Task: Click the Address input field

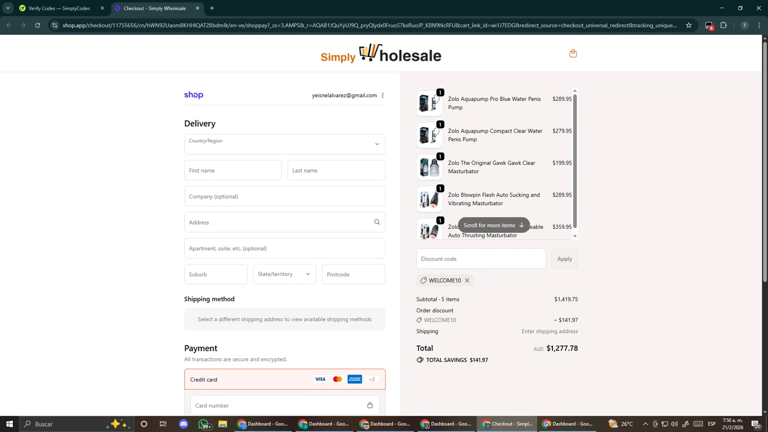Action: pos(285,222)
